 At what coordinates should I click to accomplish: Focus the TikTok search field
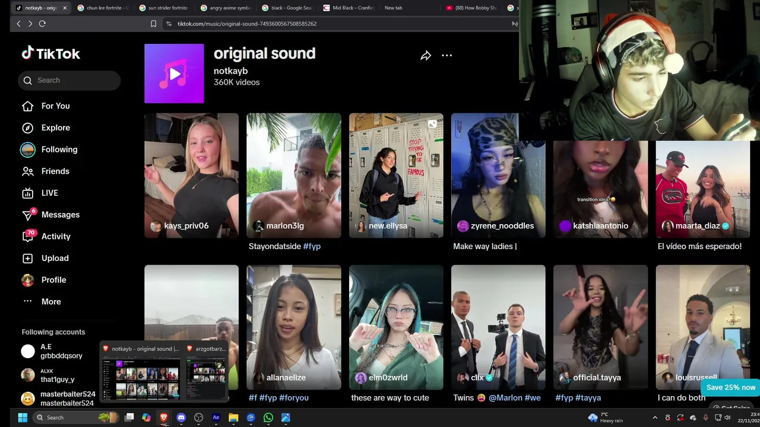click(x=69, y=80)
